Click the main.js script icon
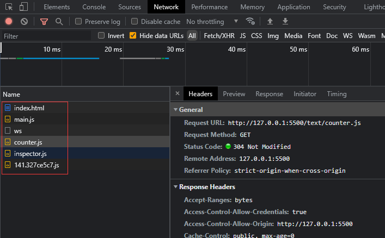 [x=8, y=120]
